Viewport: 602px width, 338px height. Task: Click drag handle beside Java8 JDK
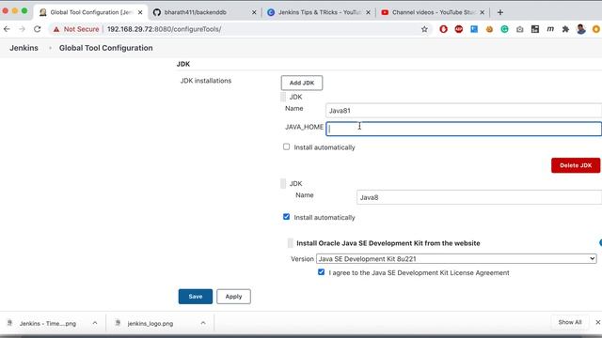click(x=283, y=184)
